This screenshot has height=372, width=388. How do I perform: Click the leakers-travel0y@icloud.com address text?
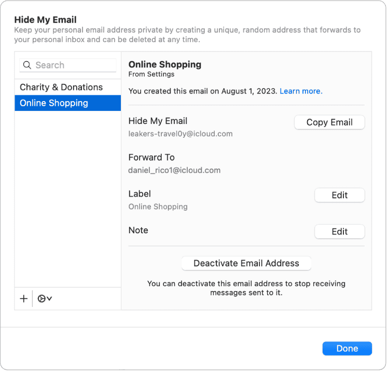coord(181,134)
